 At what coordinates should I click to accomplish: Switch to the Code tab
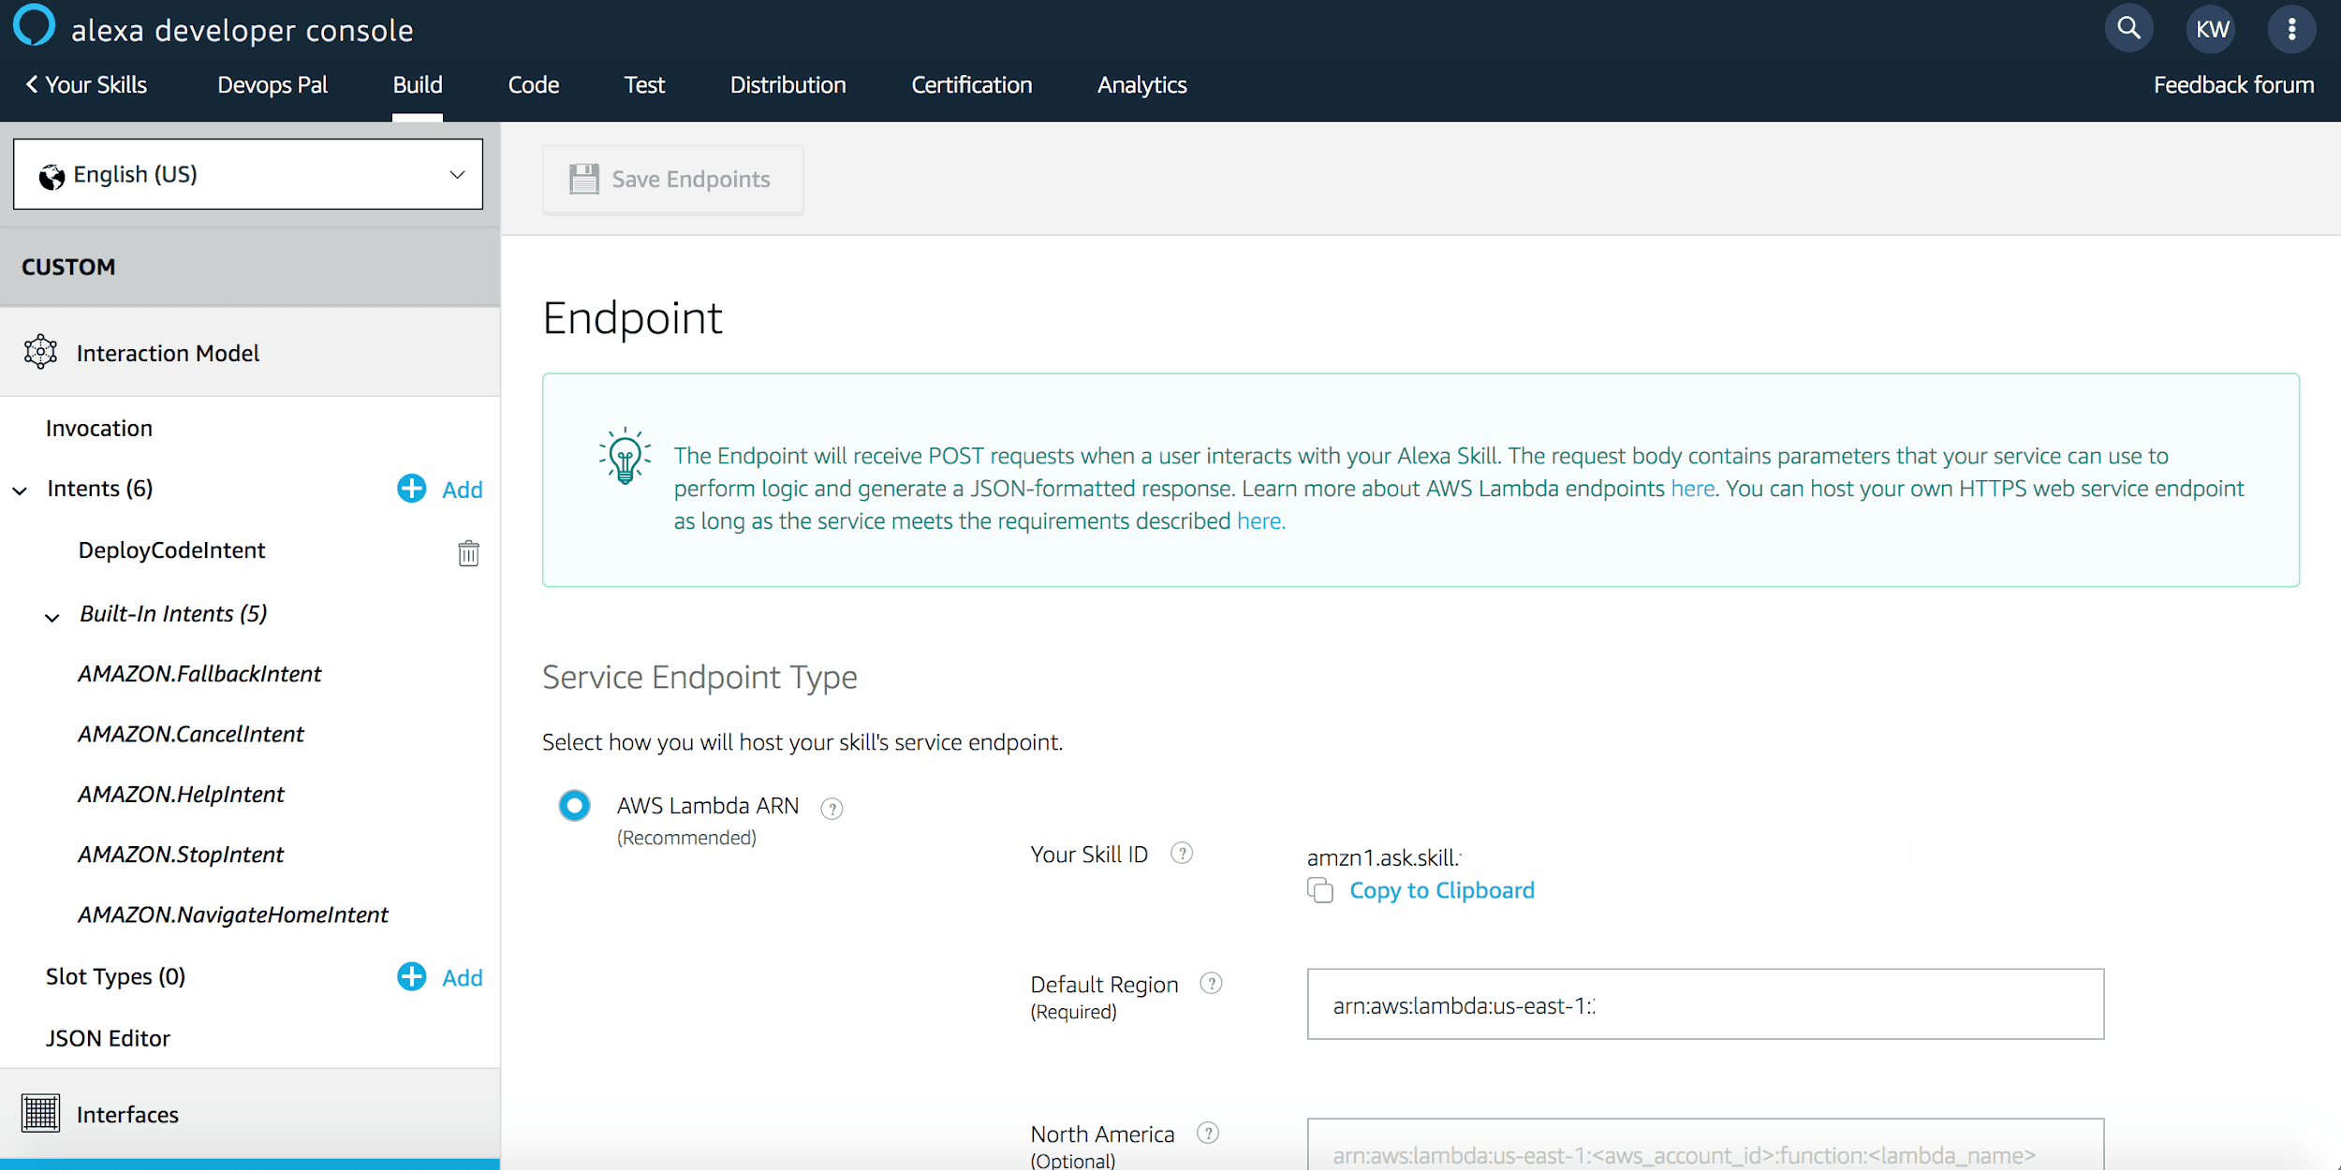click(x=534, y=84)
